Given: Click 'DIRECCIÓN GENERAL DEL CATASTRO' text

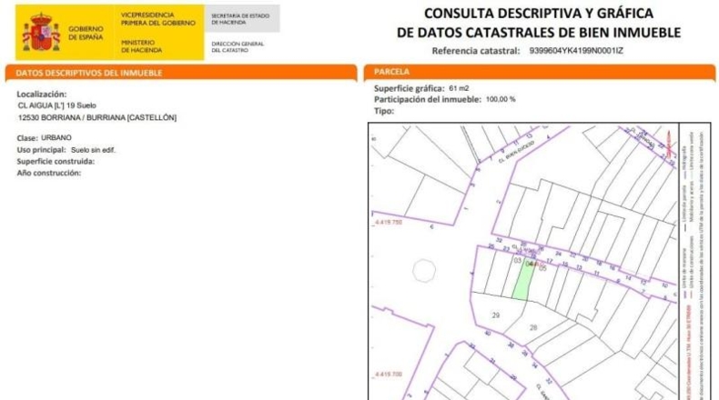Looking at the screenshot, I should click(238, 46).
